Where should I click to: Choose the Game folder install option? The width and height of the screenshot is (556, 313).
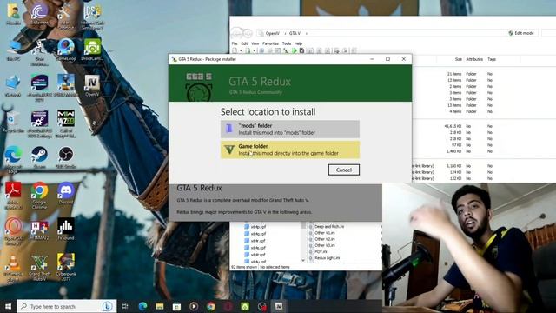[289, 150]
